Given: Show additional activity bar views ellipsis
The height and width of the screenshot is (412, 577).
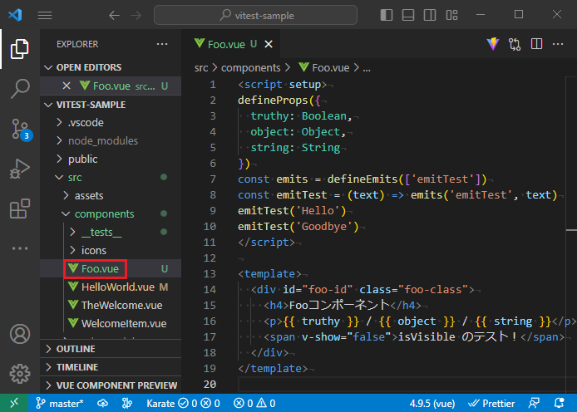Looking at the screenshot, I should coord(19,248).
